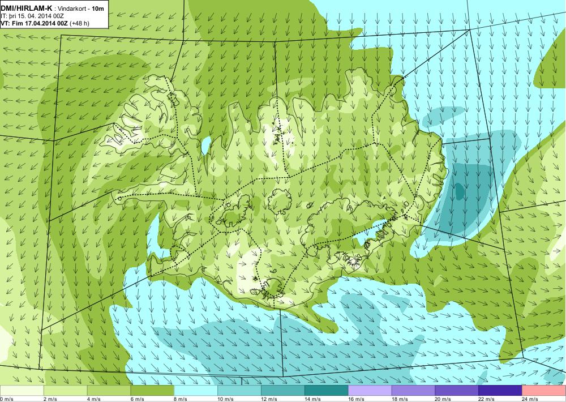The width and height of the screenshot is (566, 402).
Task: Click the dark green 6–8 m/s legend swatch
Action: (x=152, y=391)
